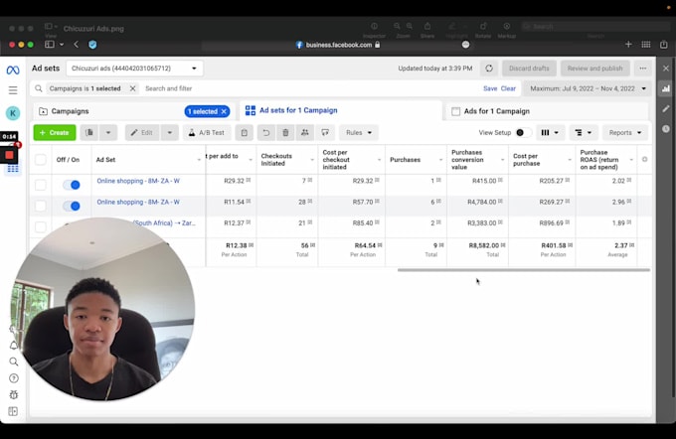Click the Edit button
This screenshot has width=676, height=439.
coord(143,133)
